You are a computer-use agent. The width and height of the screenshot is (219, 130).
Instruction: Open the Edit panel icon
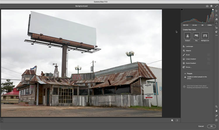point(216,11)
